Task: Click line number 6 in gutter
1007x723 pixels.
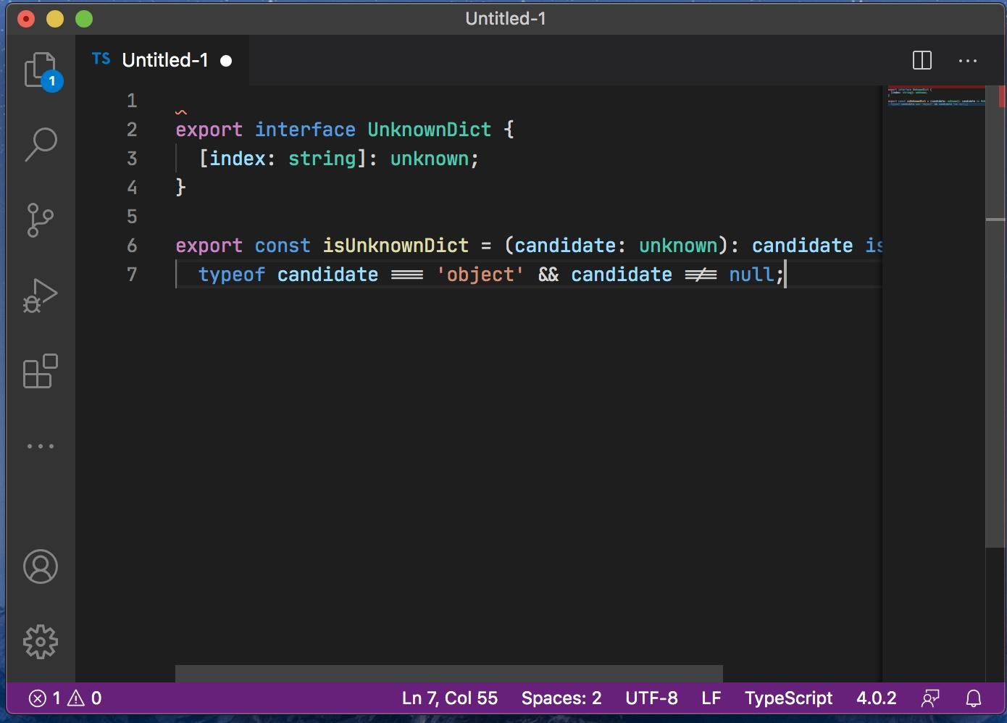Action: pos(132,246)
